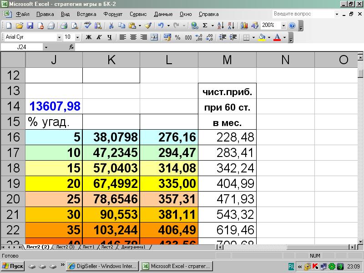Image resolution: width=364 pixels, height=273 pixels.
Task: Open the font size dropdown
Action: pos(77,37)
